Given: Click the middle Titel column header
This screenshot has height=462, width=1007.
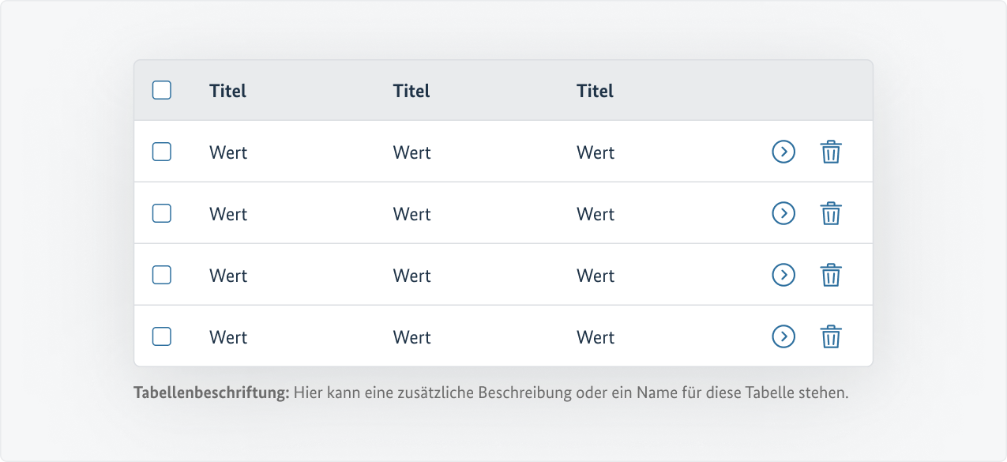Looking at the screenshot, I should point(411,91).
